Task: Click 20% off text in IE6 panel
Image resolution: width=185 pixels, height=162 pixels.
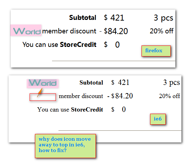Action: [169, 96]
